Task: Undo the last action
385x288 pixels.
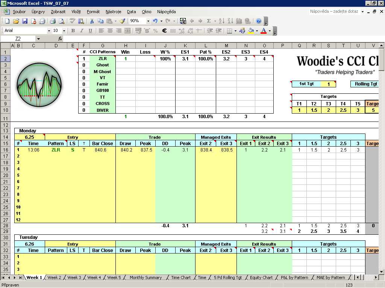Action: (x=155, y=21)
